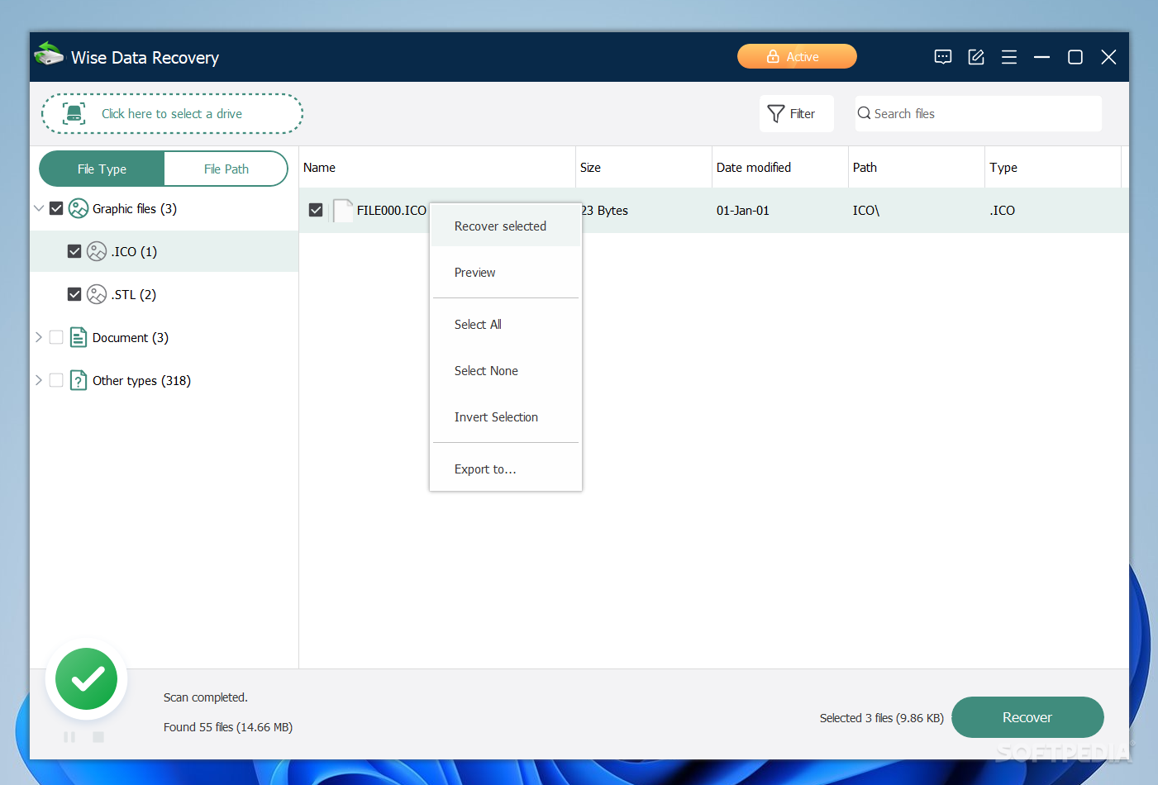This screenshot has height=785, width=1158.
Task: Click the Wise Data Recovery app logo
Action: pos(49,55)
